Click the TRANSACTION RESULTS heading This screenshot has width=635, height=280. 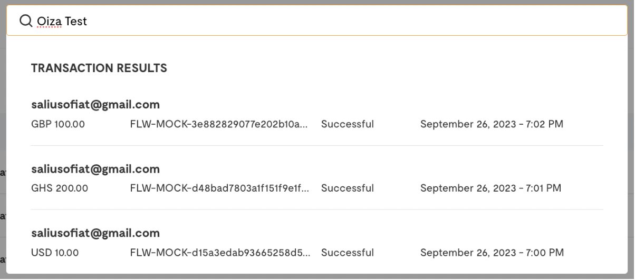coord(99,68)
